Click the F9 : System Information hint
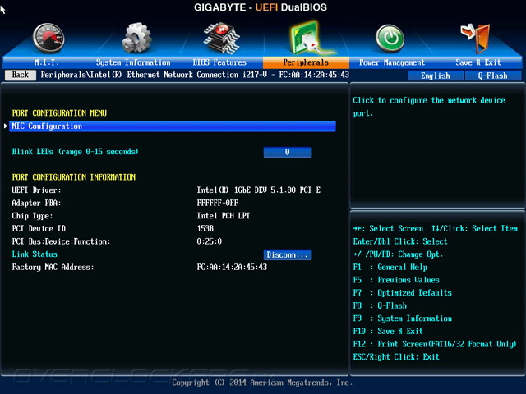The image size is (526, 394). tap(403, 318)
